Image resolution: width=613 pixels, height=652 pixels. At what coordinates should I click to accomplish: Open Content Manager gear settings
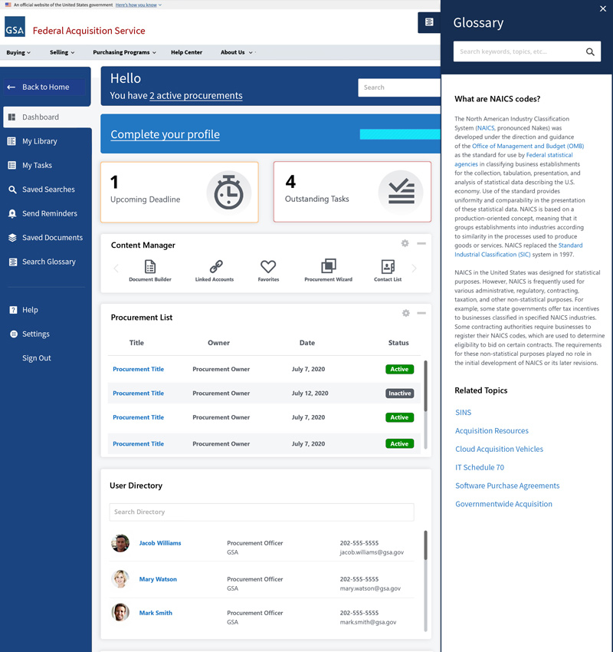pos(405,244)
